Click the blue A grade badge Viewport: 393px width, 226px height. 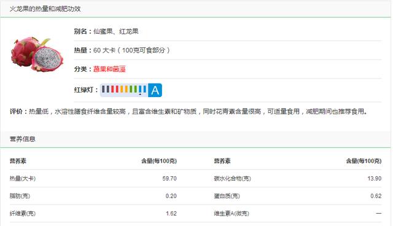click(155, 90)
